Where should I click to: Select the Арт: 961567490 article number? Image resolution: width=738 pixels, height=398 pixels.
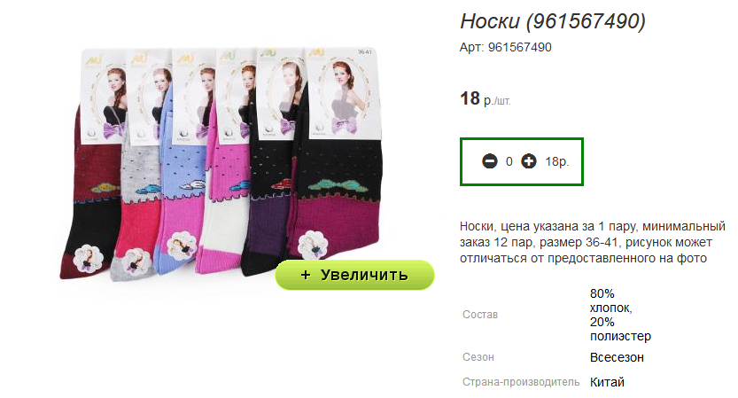click(506, 47)
